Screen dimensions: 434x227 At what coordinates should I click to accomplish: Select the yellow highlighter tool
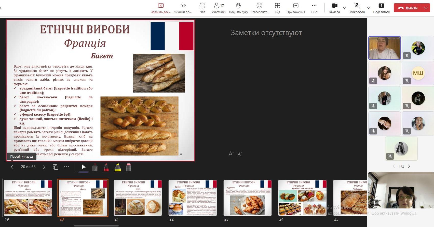point(118,167)
